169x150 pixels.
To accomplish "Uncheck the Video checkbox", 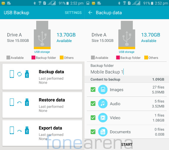I will [93, 118].
